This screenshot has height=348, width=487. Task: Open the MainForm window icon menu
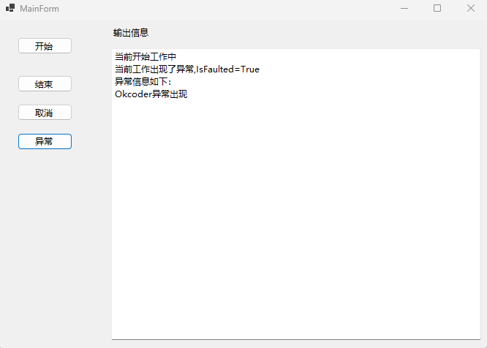pos(10,8)
